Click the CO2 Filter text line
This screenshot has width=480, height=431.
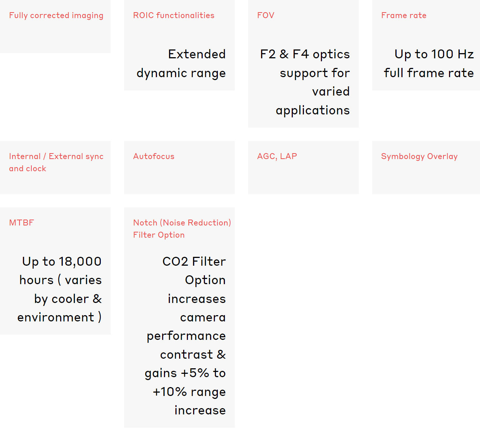click(x=194, y=262)
